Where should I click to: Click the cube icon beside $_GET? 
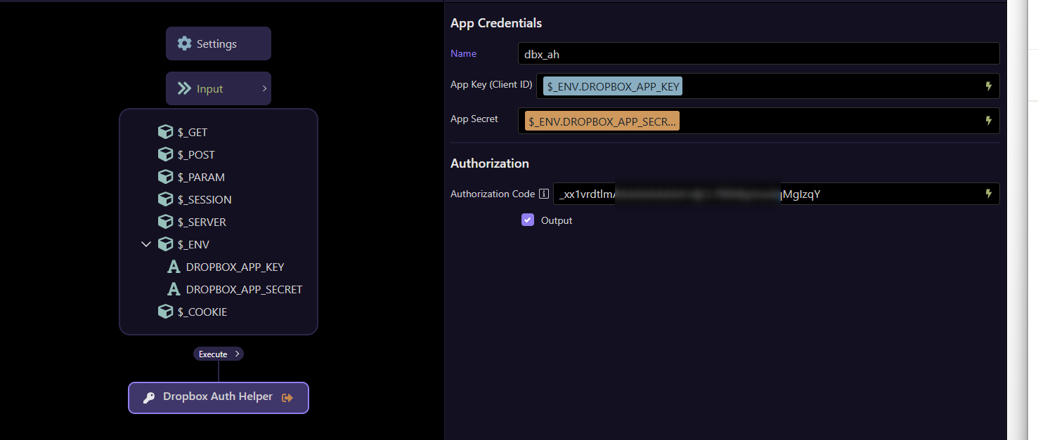165,131
